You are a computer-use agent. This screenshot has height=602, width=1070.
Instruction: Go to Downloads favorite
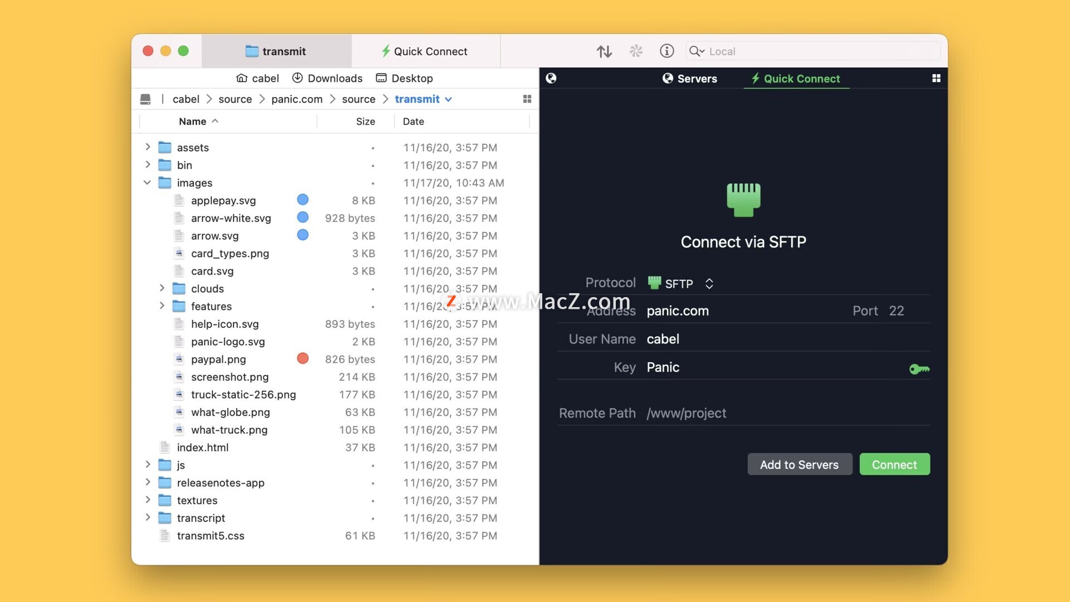pyautogui.click(x=328, y=78)
